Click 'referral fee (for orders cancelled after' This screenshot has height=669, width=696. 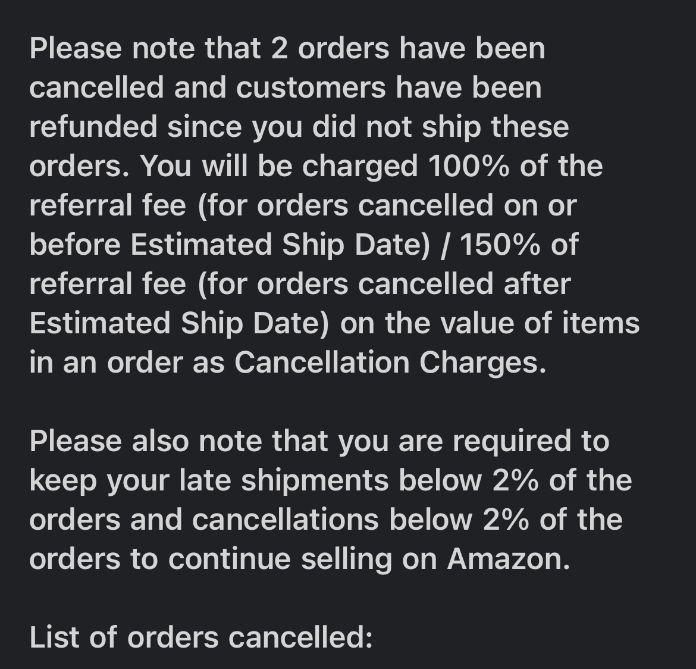[x=300, y=285]
